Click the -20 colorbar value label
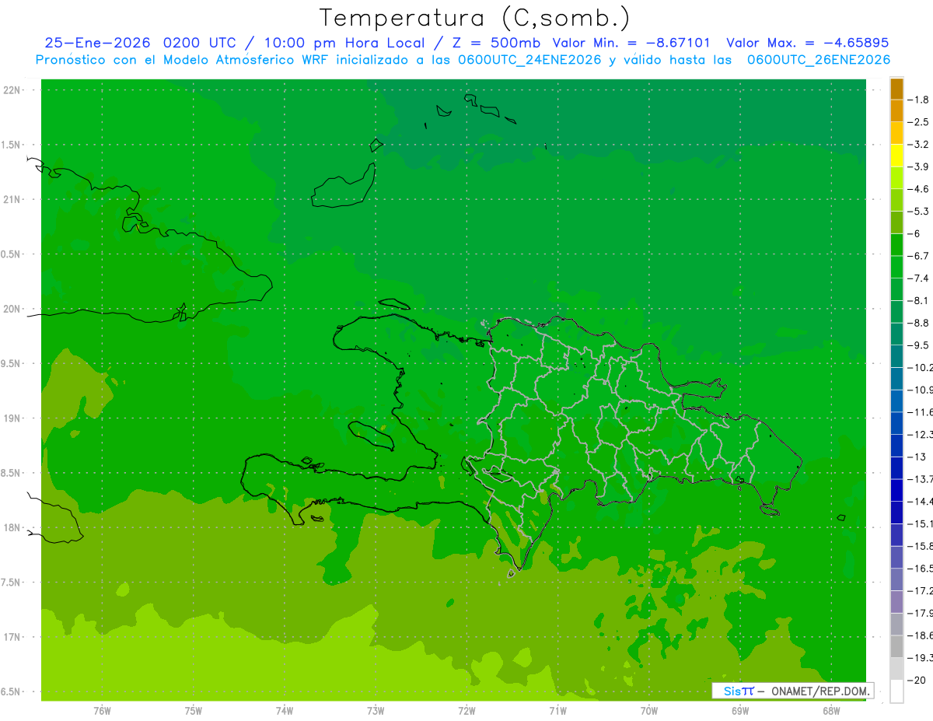Viewport: 933px width, 721px height. coord(917,681)
